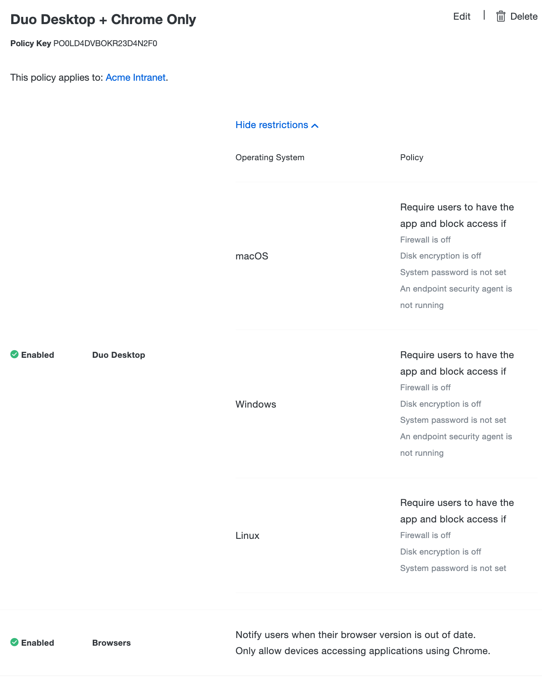Click the trash icon next to Delete
542x679 pixels.
click(x=501, y=16)
